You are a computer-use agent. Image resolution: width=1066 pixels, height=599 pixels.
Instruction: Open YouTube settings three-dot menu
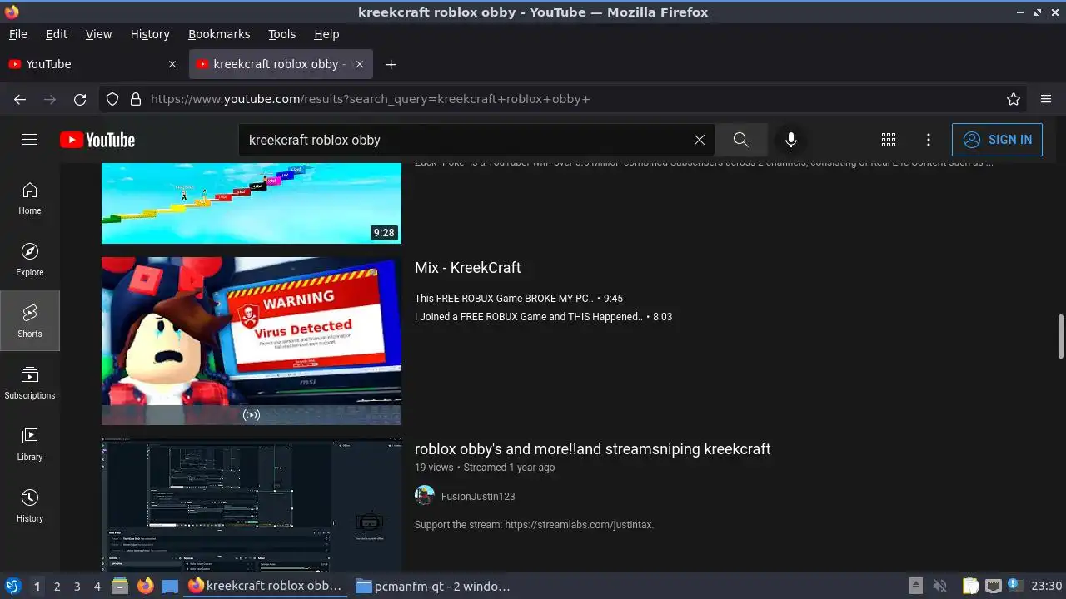tap(929, 140)
